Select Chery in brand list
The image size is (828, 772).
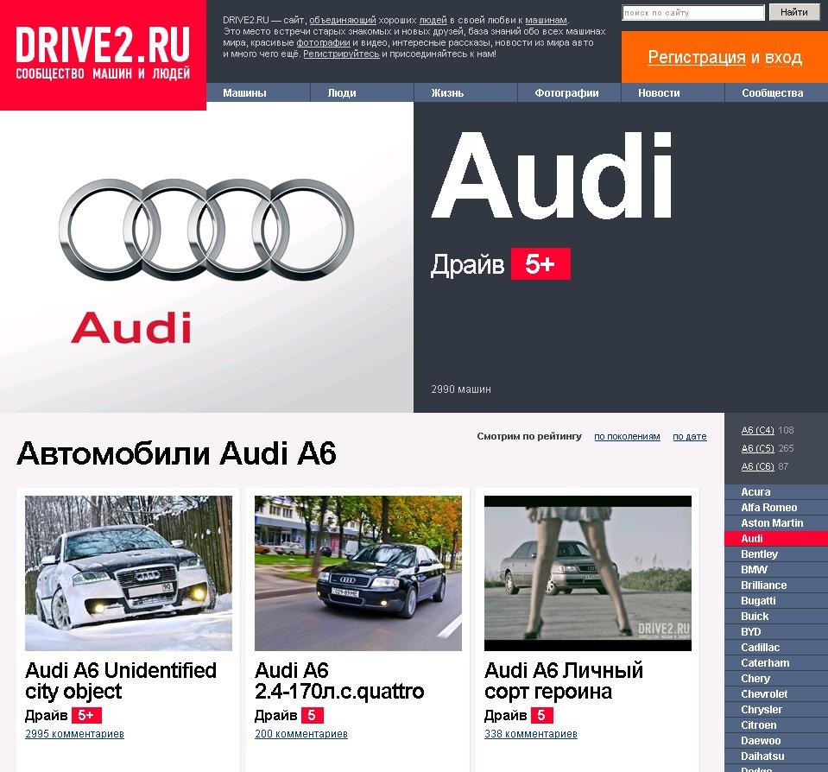(x=776, y=679)
